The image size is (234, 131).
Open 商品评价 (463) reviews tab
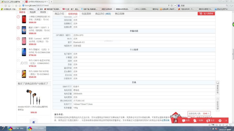click(103, 14)
